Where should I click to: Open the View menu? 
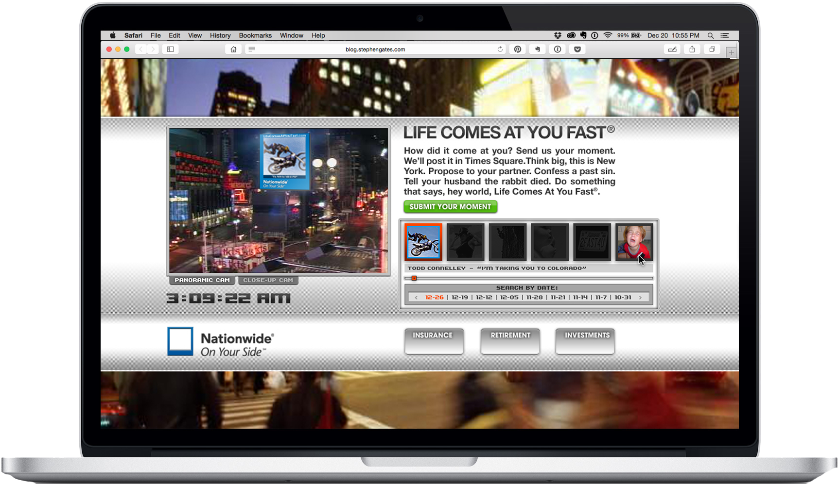pyautogui.click(x=195, y=35)
